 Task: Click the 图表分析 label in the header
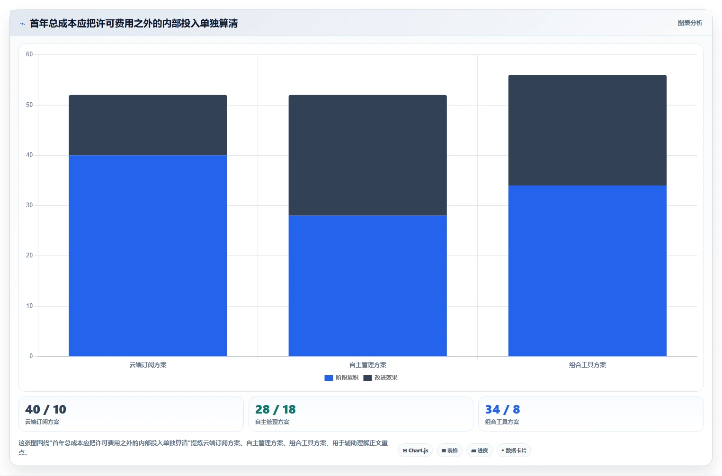coord(690,23)
